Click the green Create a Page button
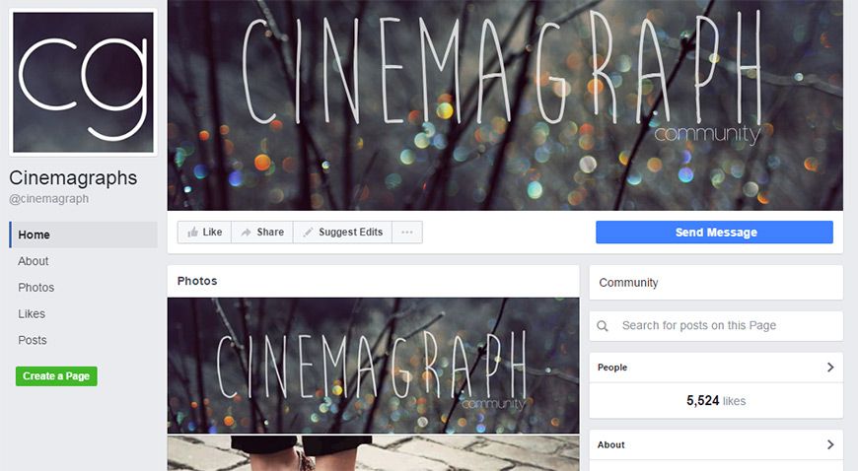The image size is (858, 471). (56, 376)
